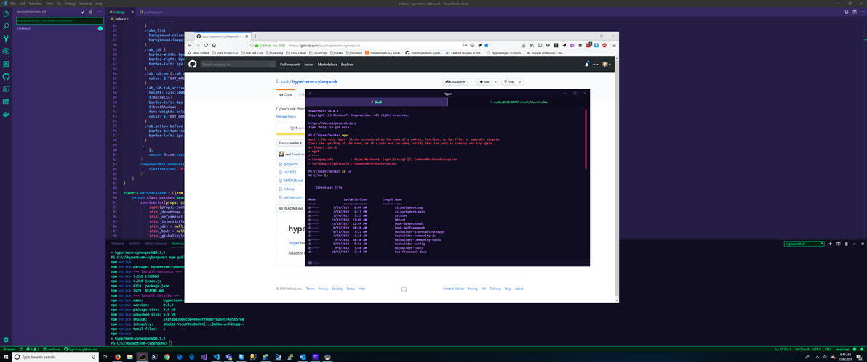Open the Terminal menu in VS Code
Image resolution: width=867 pixels, height=362 pixels.
click(87, 4)
